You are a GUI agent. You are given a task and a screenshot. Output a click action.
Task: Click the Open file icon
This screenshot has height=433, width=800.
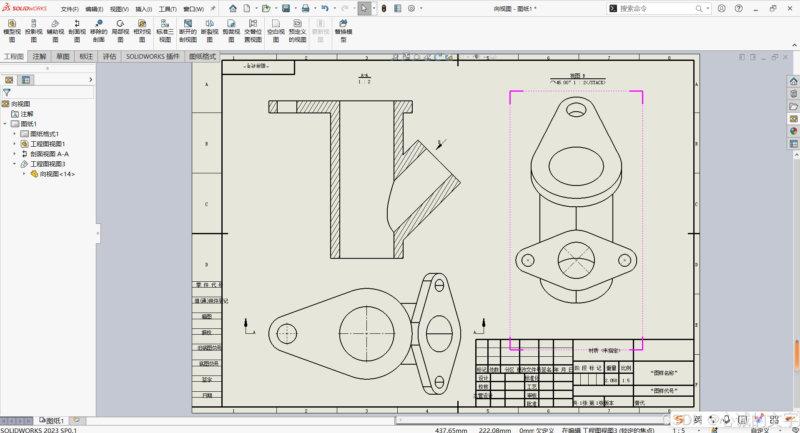(266, 8)
